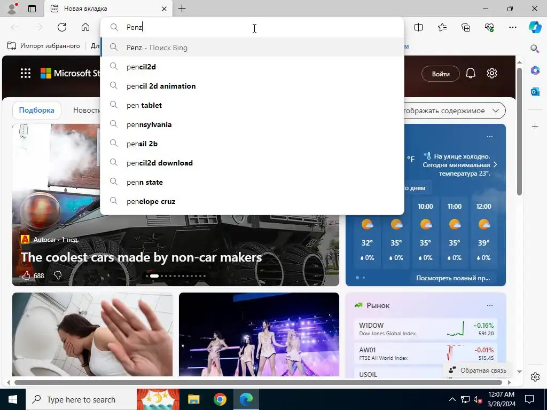Click the vertical page scrollbar thumb
The height and width of the screenshot is (410, 547).
tap(519, 132)
